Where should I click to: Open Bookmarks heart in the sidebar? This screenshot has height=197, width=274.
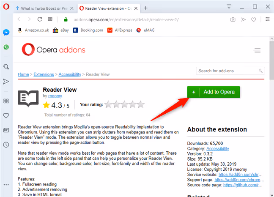[6, 115]
